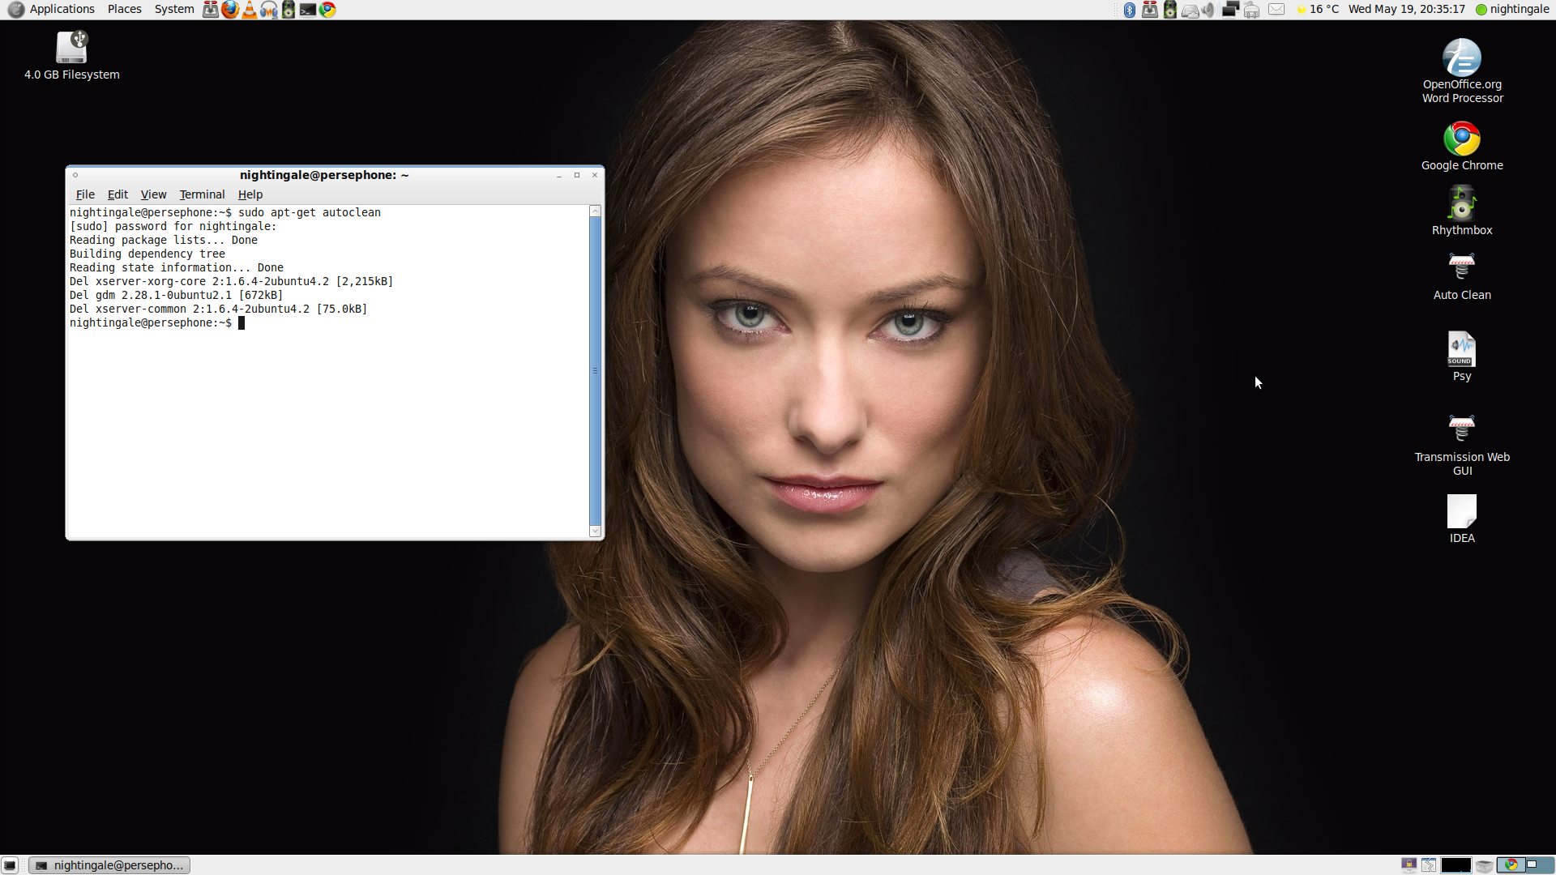Open the nightingale user menu
Screen dimensions: 1556x875
click(x=1512, y=10)
